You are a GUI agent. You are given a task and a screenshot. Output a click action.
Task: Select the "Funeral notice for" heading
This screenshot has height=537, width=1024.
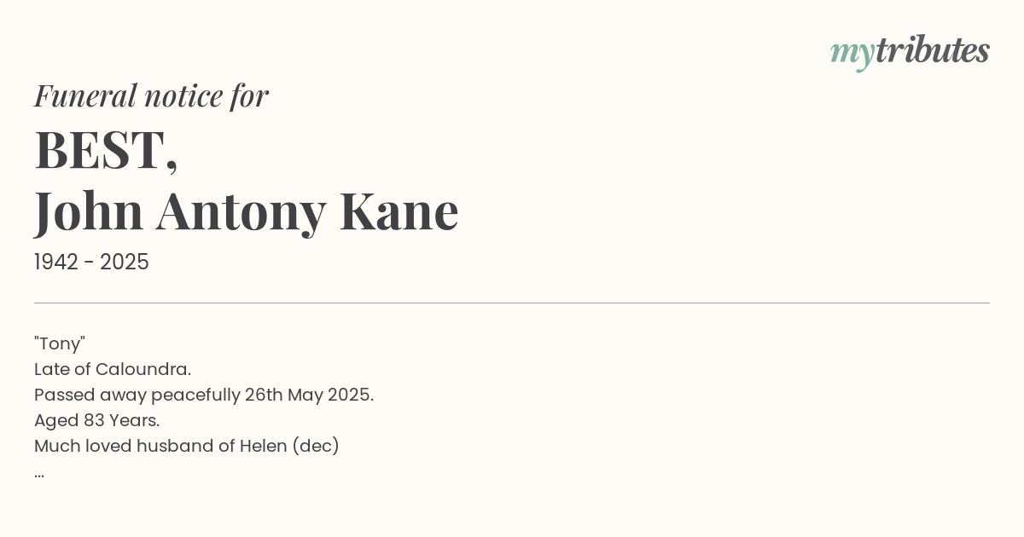pyautogui.click(x=151, y=95)
